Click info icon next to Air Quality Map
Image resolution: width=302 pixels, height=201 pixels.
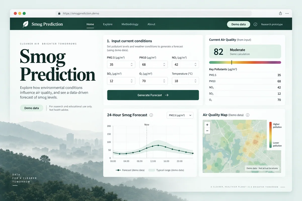248,115
